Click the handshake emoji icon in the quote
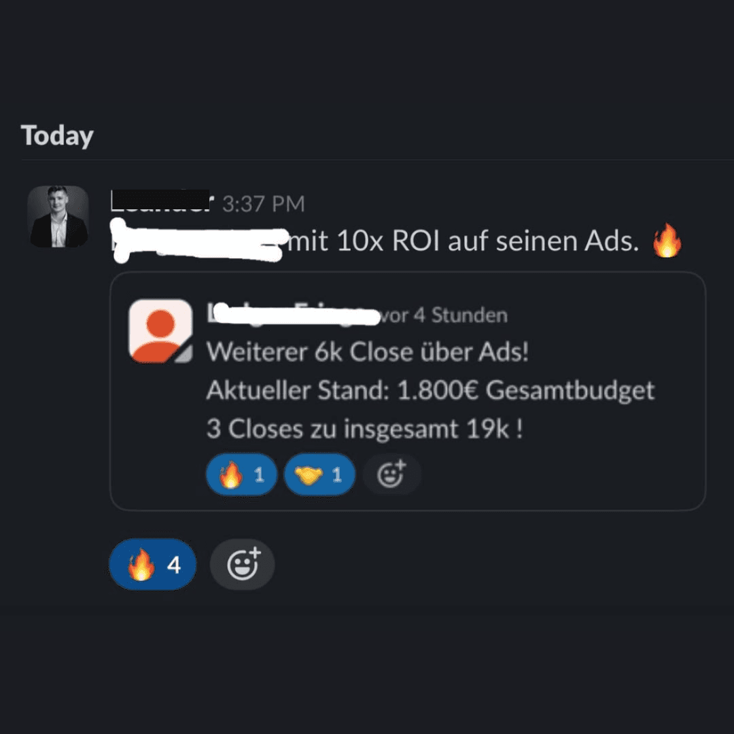The image size is (734, 734). [x=309, y=475]
